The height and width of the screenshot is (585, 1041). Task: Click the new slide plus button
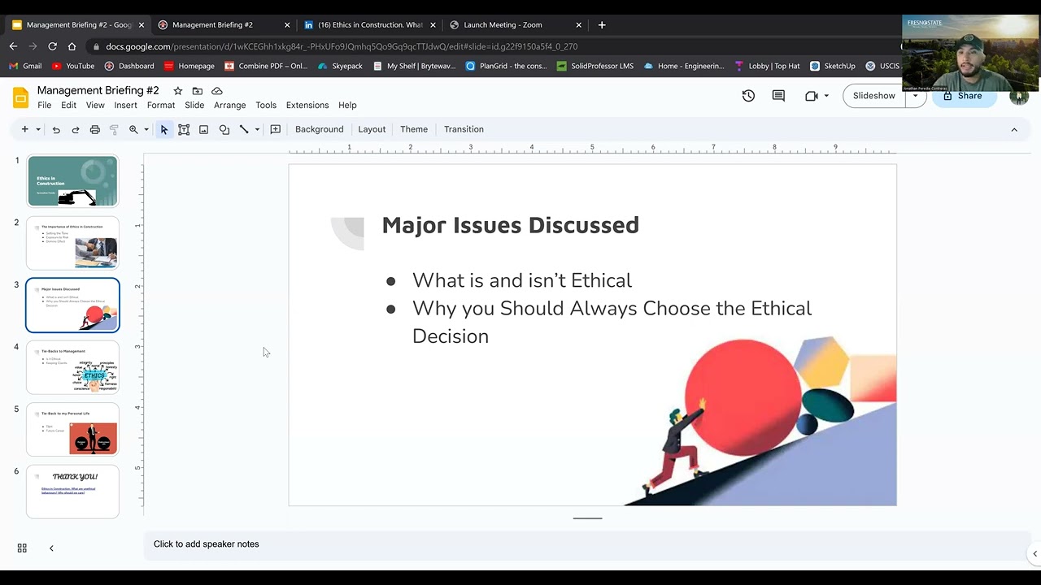click(x=24, y=129)
